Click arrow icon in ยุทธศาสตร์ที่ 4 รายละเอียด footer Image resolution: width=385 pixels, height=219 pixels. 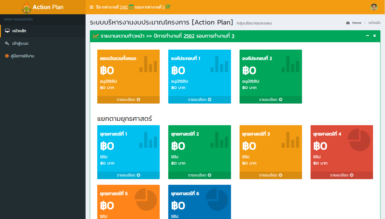(351, 175)
